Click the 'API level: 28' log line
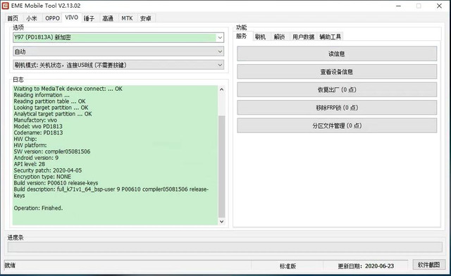The image size is (451, 276). coord(30,164)
